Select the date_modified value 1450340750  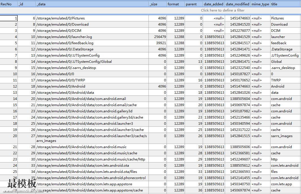[238, 184]
